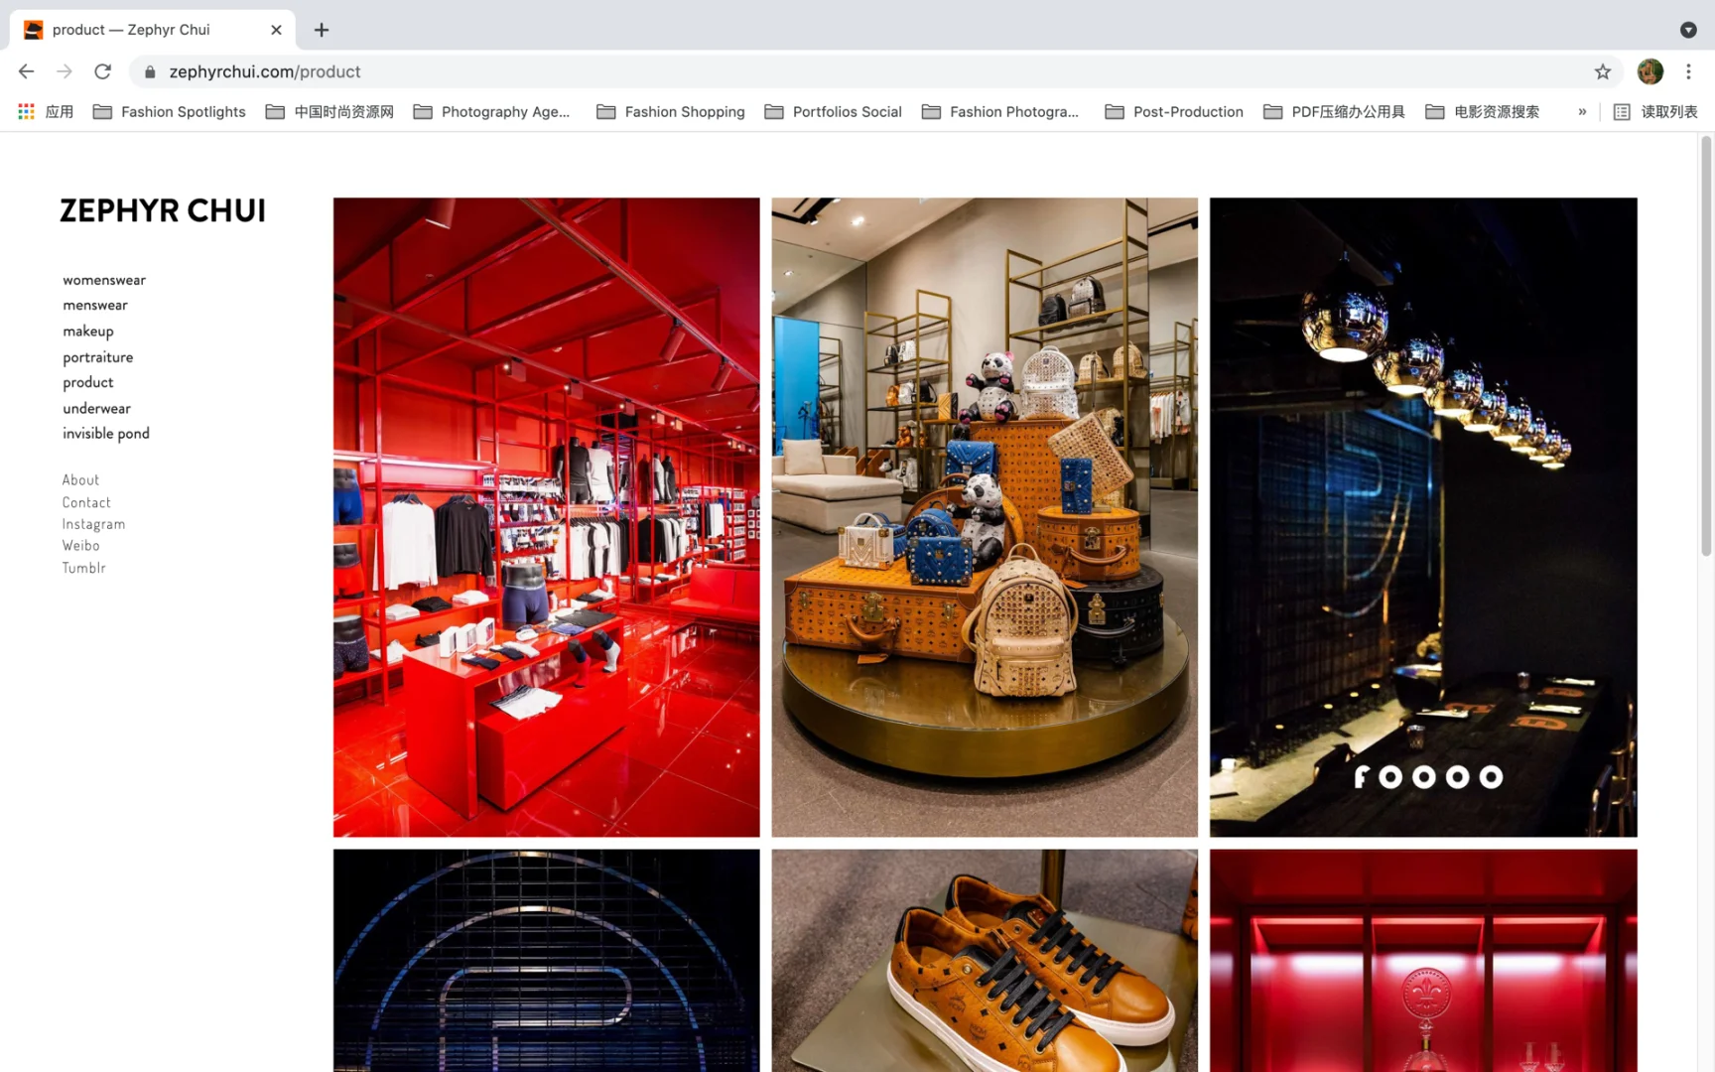
Task: Open a new tab with the plus button
Action: [x=322, y=30]
